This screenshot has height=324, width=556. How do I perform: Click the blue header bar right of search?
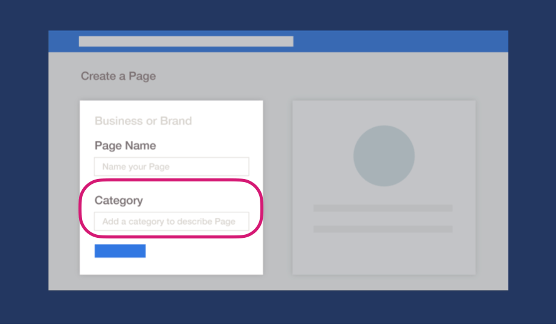401,41
